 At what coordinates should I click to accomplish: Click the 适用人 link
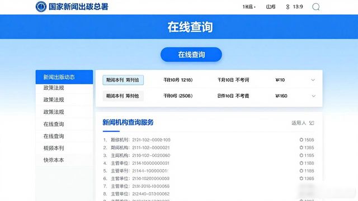299,123
